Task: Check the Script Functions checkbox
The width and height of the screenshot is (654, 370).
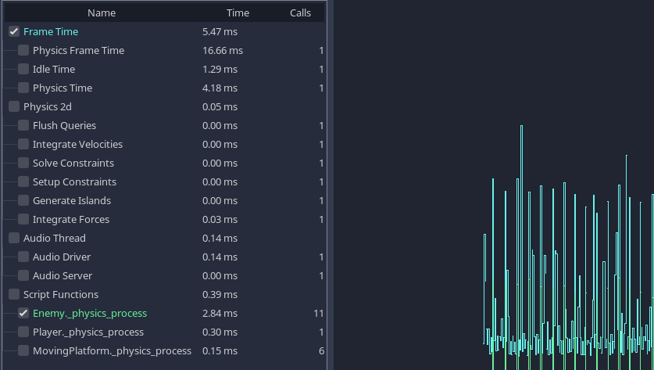Action: [14, 295]
